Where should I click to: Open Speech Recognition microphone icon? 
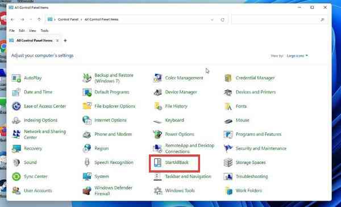87,163
